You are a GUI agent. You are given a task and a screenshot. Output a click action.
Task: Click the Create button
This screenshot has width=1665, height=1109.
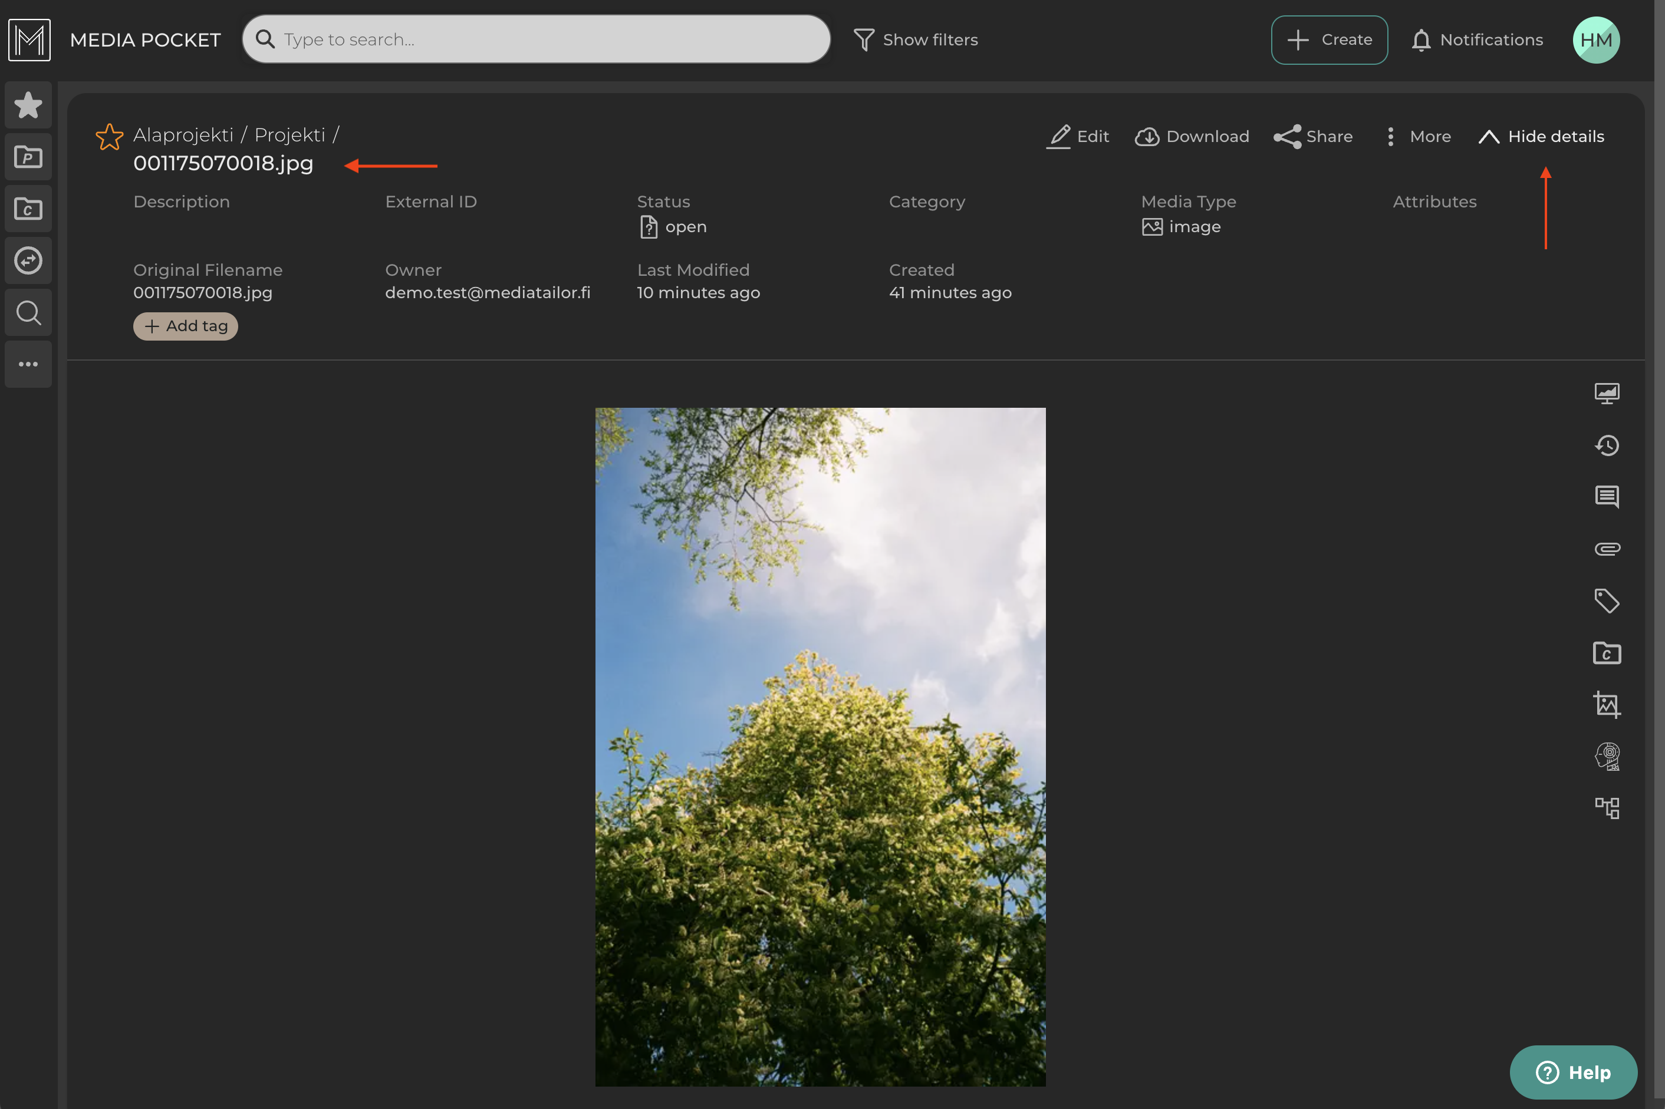click(1329, 39)
